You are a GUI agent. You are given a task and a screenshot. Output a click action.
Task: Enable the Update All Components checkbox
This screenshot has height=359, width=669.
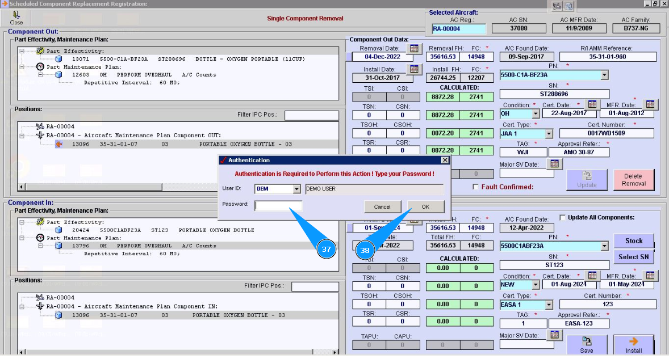563,217
